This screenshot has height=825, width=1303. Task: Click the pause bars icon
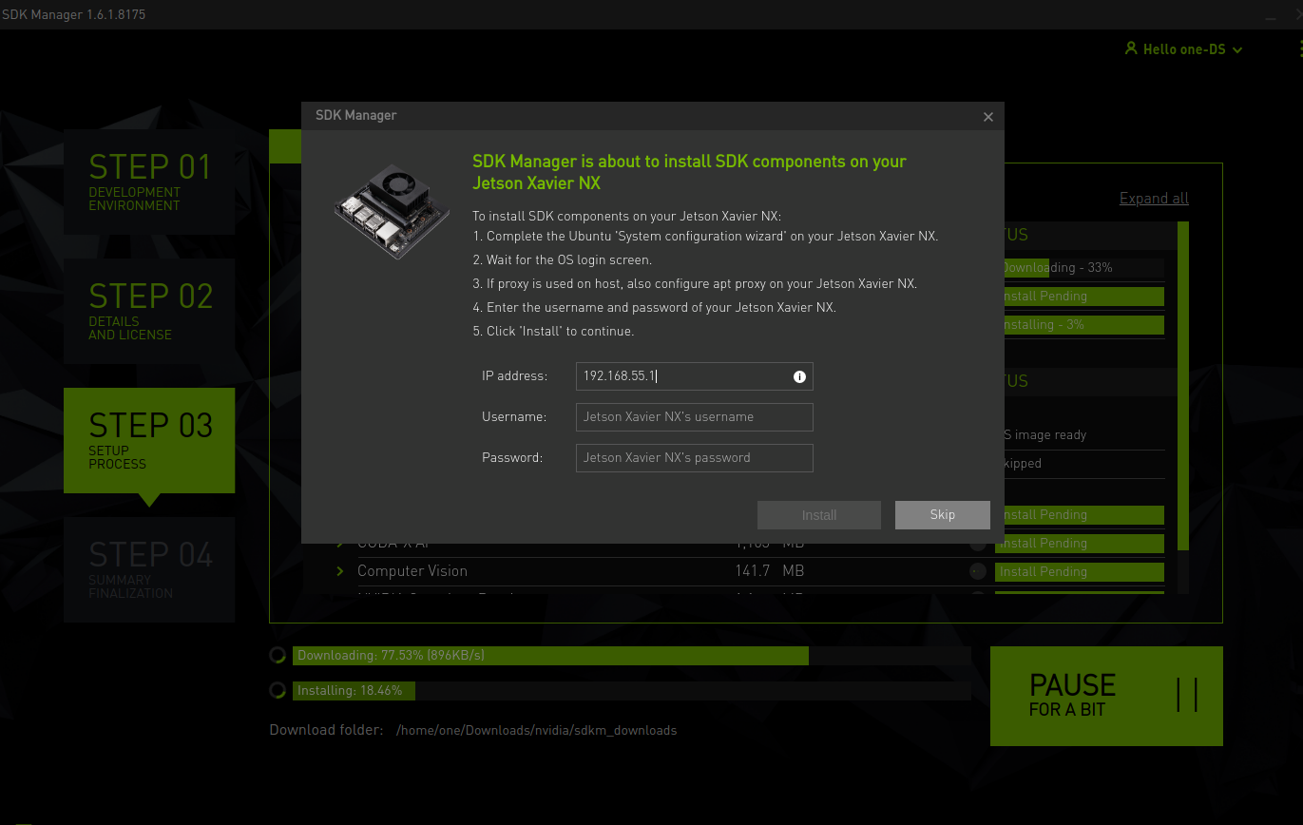[1187, 696]
